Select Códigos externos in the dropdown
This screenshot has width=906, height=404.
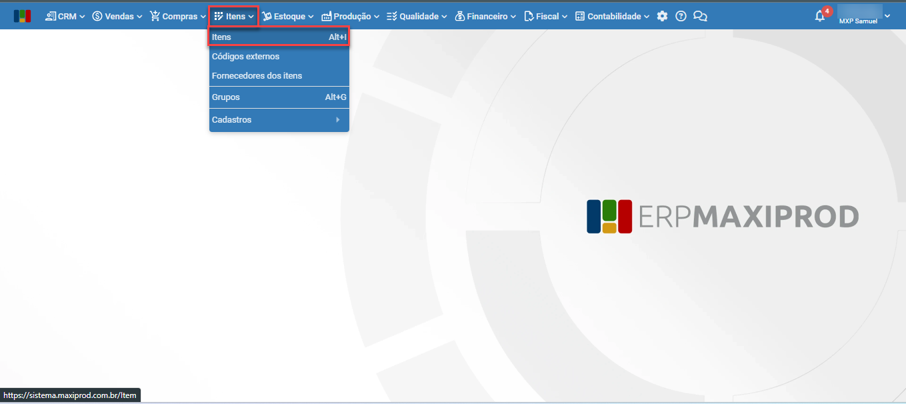(x=279, y=57)
